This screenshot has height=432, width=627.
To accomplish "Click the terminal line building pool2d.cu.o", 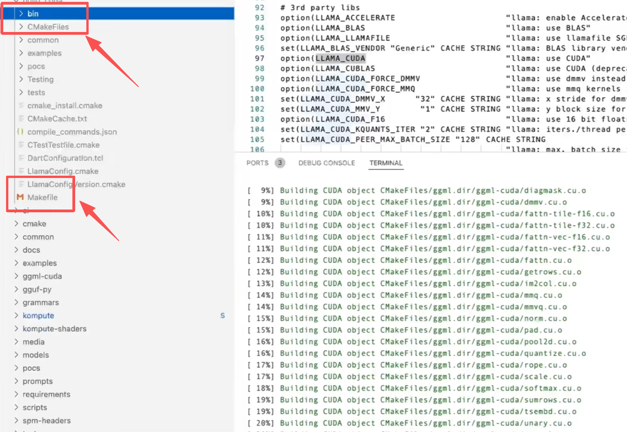I will click(412, 342).
